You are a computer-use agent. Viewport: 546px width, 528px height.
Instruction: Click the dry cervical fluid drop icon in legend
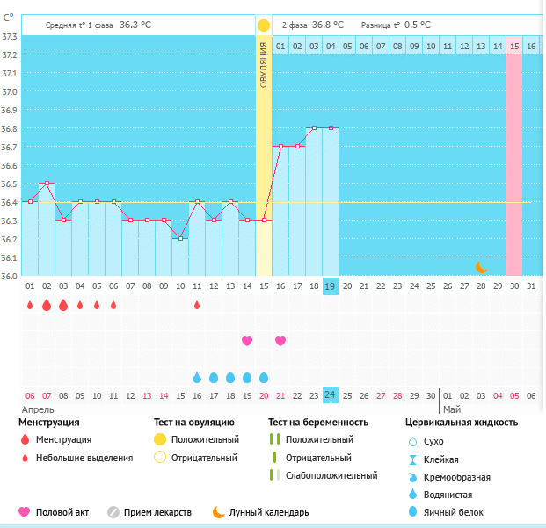[412, 441]
